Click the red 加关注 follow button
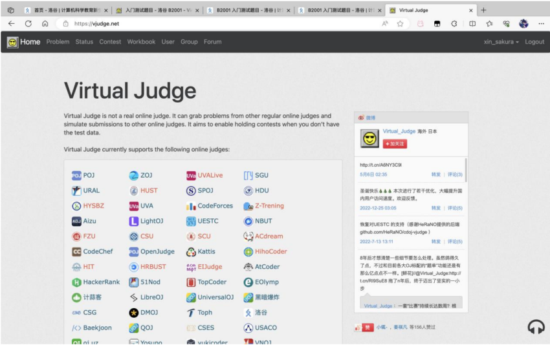 click(395, 144)
